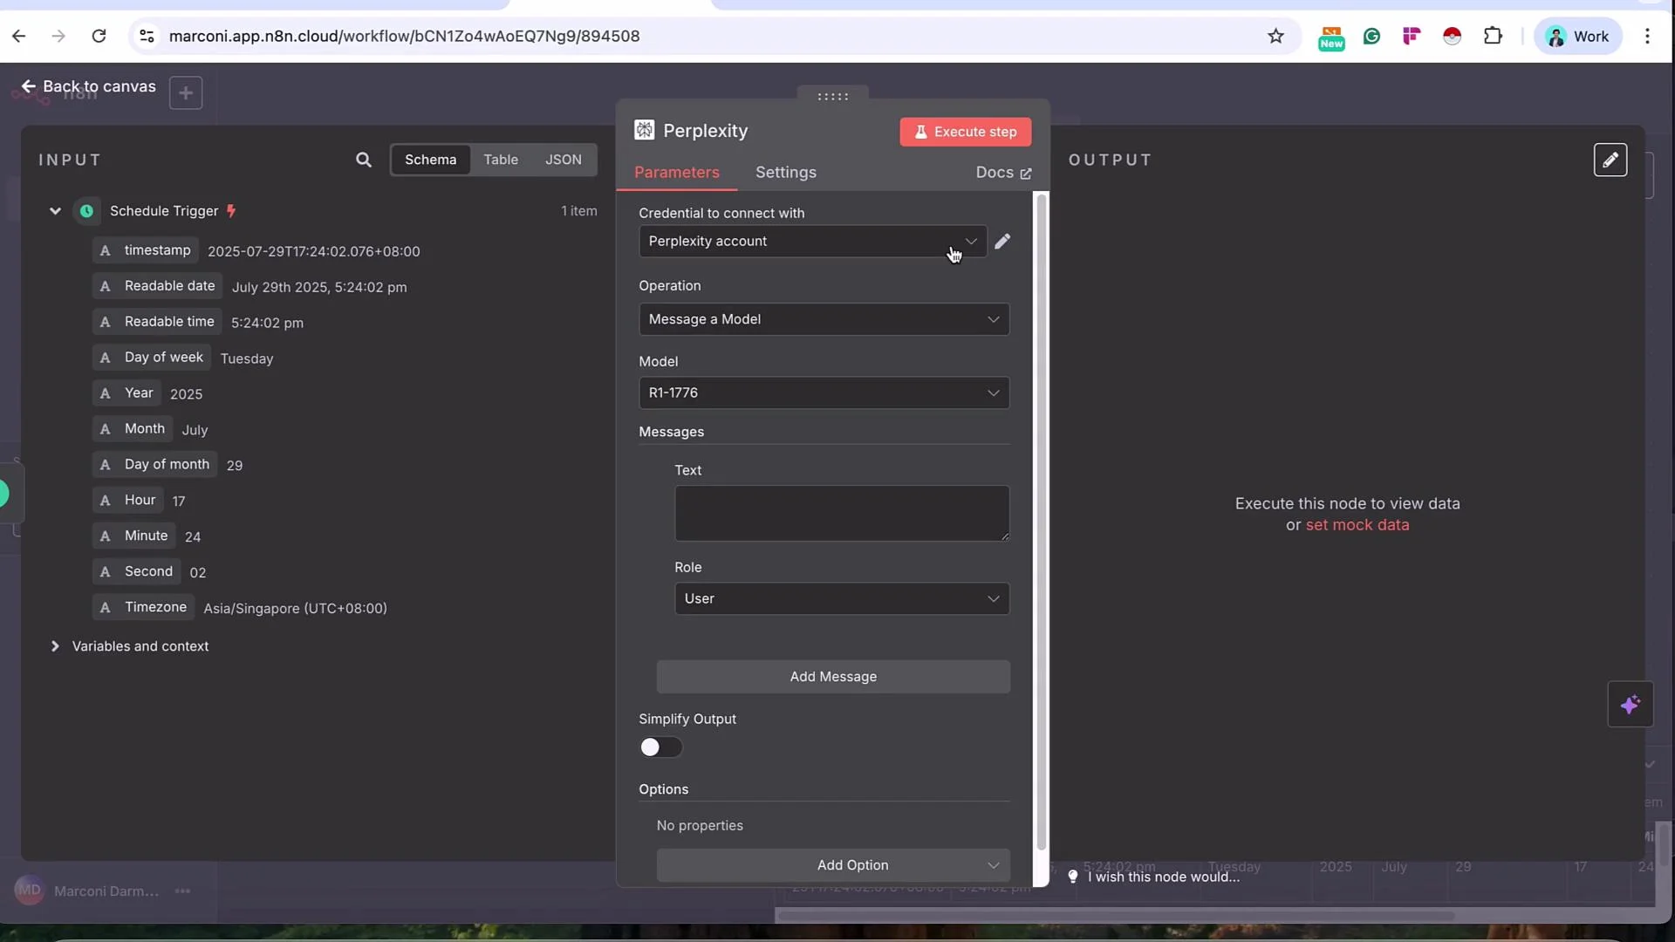Click the 1 item count label
The width and height of the screenshot is (1675, 942).
(579, 211)
